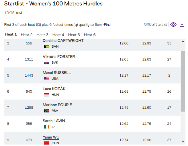Image resolution: width=188 pixels, height=146 pixels.
Task: Click the USA flag icon
Action: click(46, 79)
